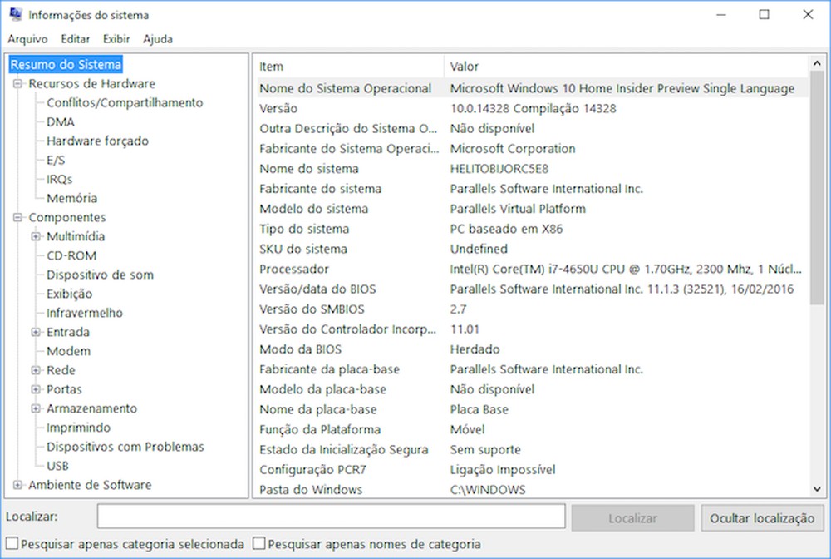Enable Pesquisar apenas nomes de categoria checkbox
831x559 pixels.
coord(258,543)
